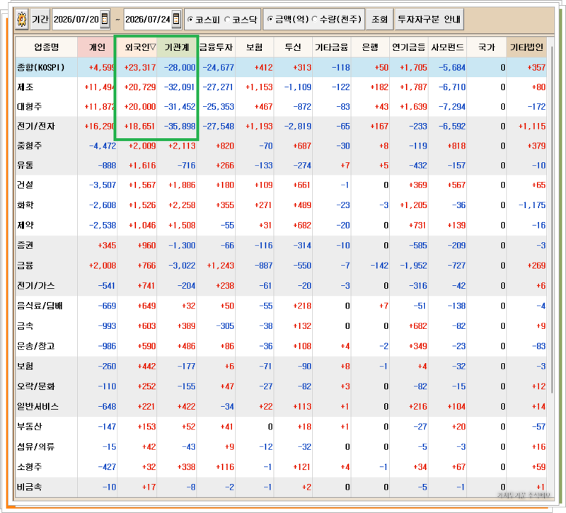Click the 기간 period button

tap(40, 19)
